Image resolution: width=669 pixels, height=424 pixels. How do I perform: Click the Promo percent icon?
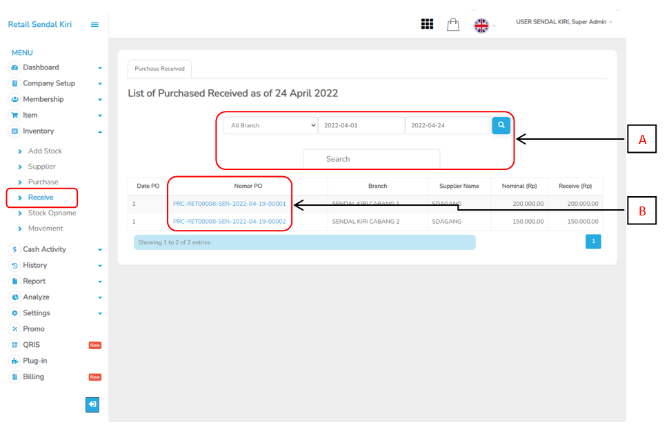click(15, 329)
